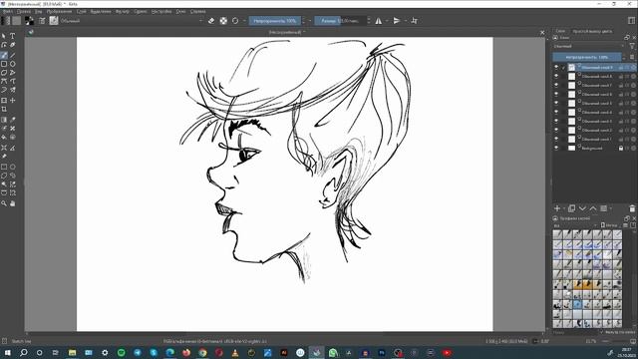638x359 pixels.
Task: Open the Слой menu
Action: coord(82,11)
